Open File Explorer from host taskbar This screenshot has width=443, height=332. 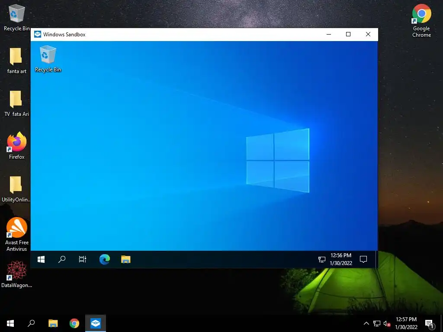pyautogui.click(x=53, y=323)
